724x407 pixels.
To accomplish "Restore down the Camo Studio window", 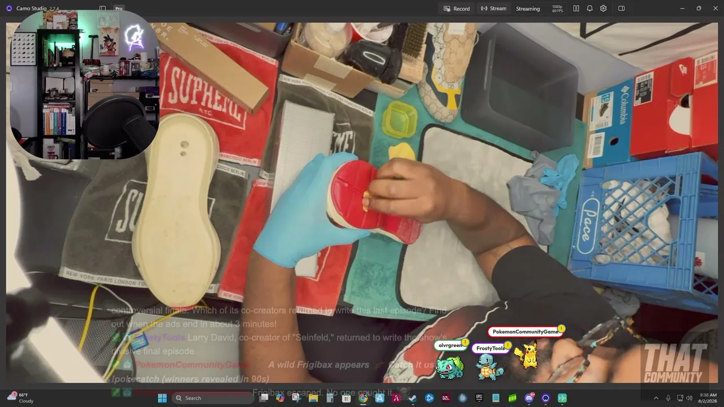I will coord(699,8).
